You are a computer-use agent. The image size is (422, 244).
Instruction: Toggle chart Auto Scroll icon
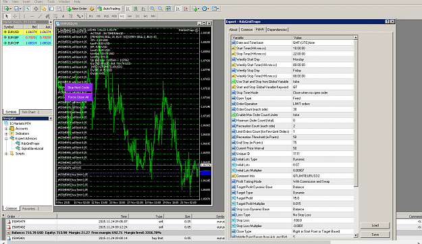point(178,9)
